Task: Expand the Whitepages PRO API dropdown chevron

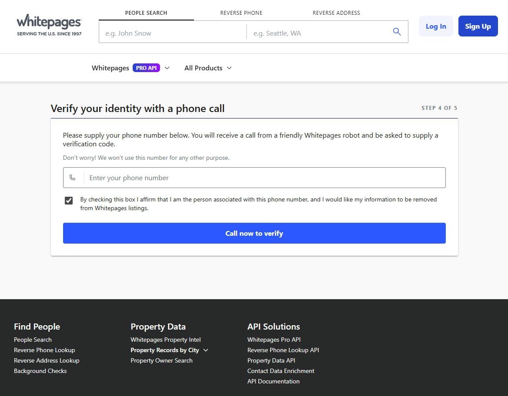Action: point(167,68)
